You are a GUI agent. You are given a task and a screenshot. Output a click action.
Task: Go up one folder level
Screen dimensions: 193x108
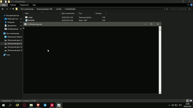tap(13, 9)
